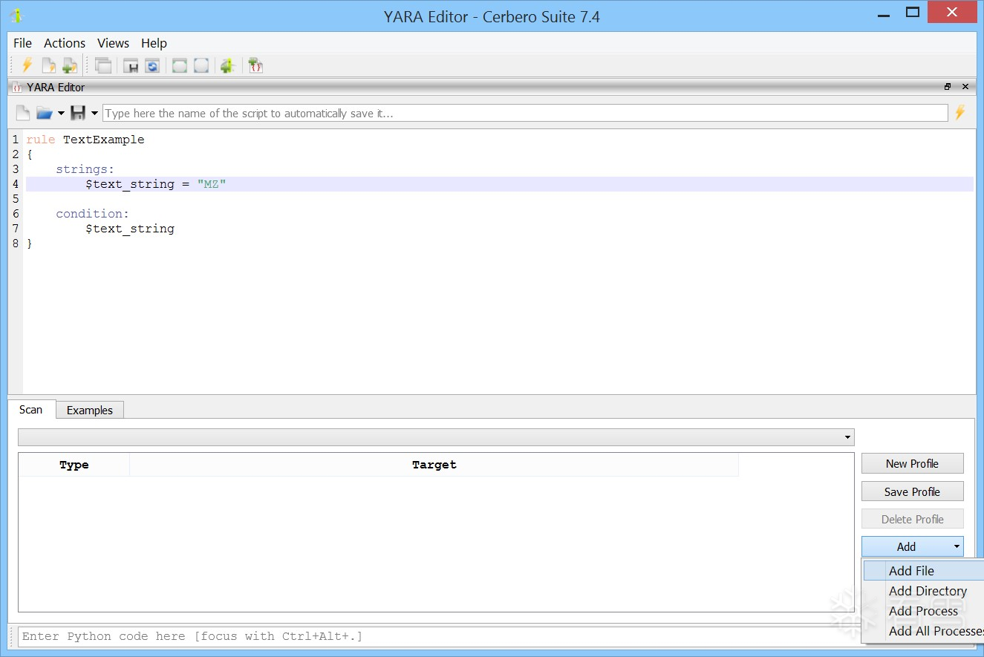Open the scan profile combo box
The height and width of the screenshot is (657, 984).
coord(436,437)
